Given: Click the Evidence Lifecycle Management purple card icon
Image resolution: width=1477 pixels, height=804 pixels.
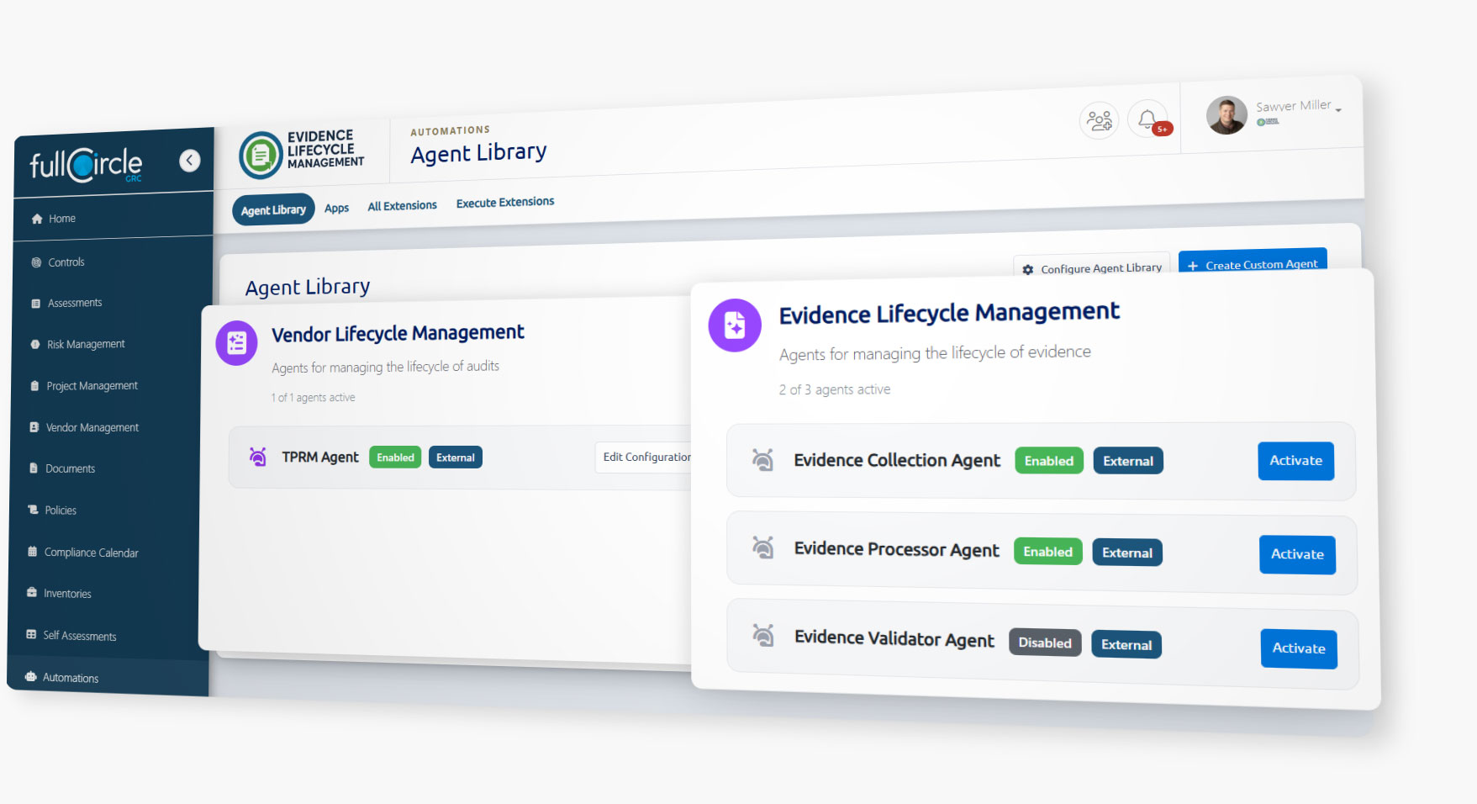Looking at the screenshot, I should pos(735,325).
